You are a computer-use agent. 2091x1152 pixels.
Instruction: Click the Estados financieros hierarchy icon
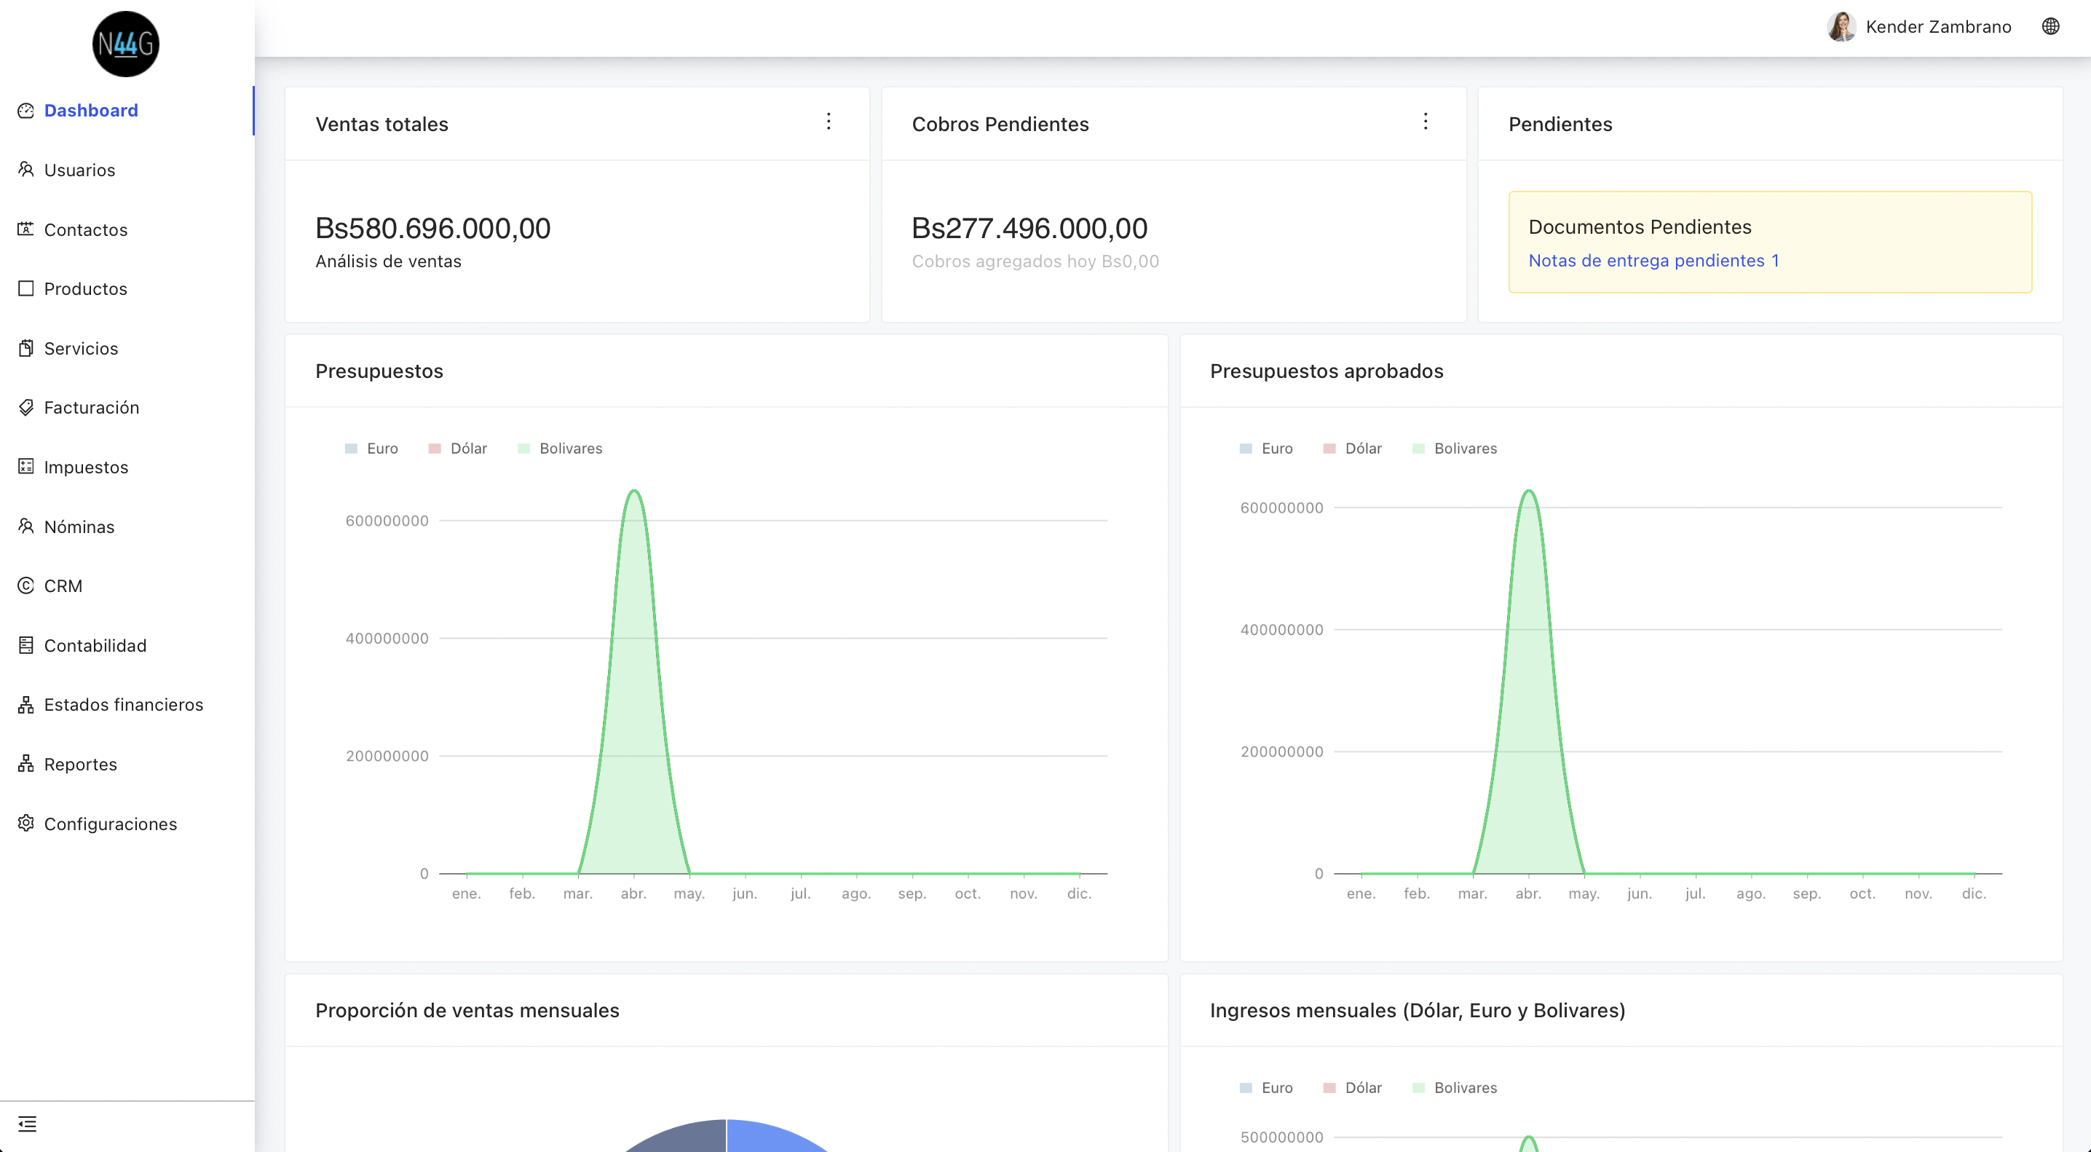(26, 705)
